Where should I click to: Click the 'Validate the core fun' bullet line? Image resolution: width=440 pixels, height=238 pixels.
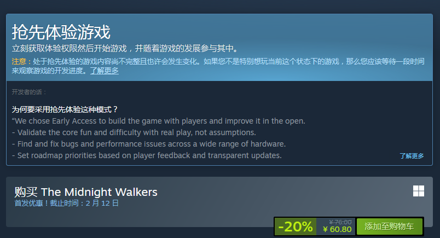pyautogui.click(x=134, y=132)
